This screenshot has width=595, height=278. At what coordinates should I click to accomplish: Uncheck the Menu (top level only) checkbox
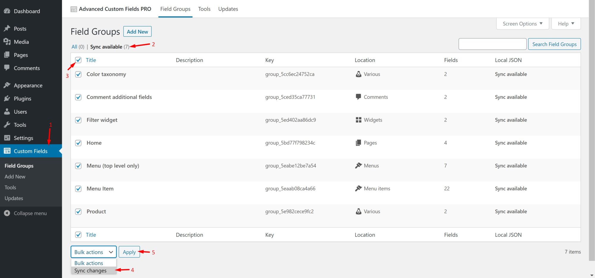click(78, 166)
